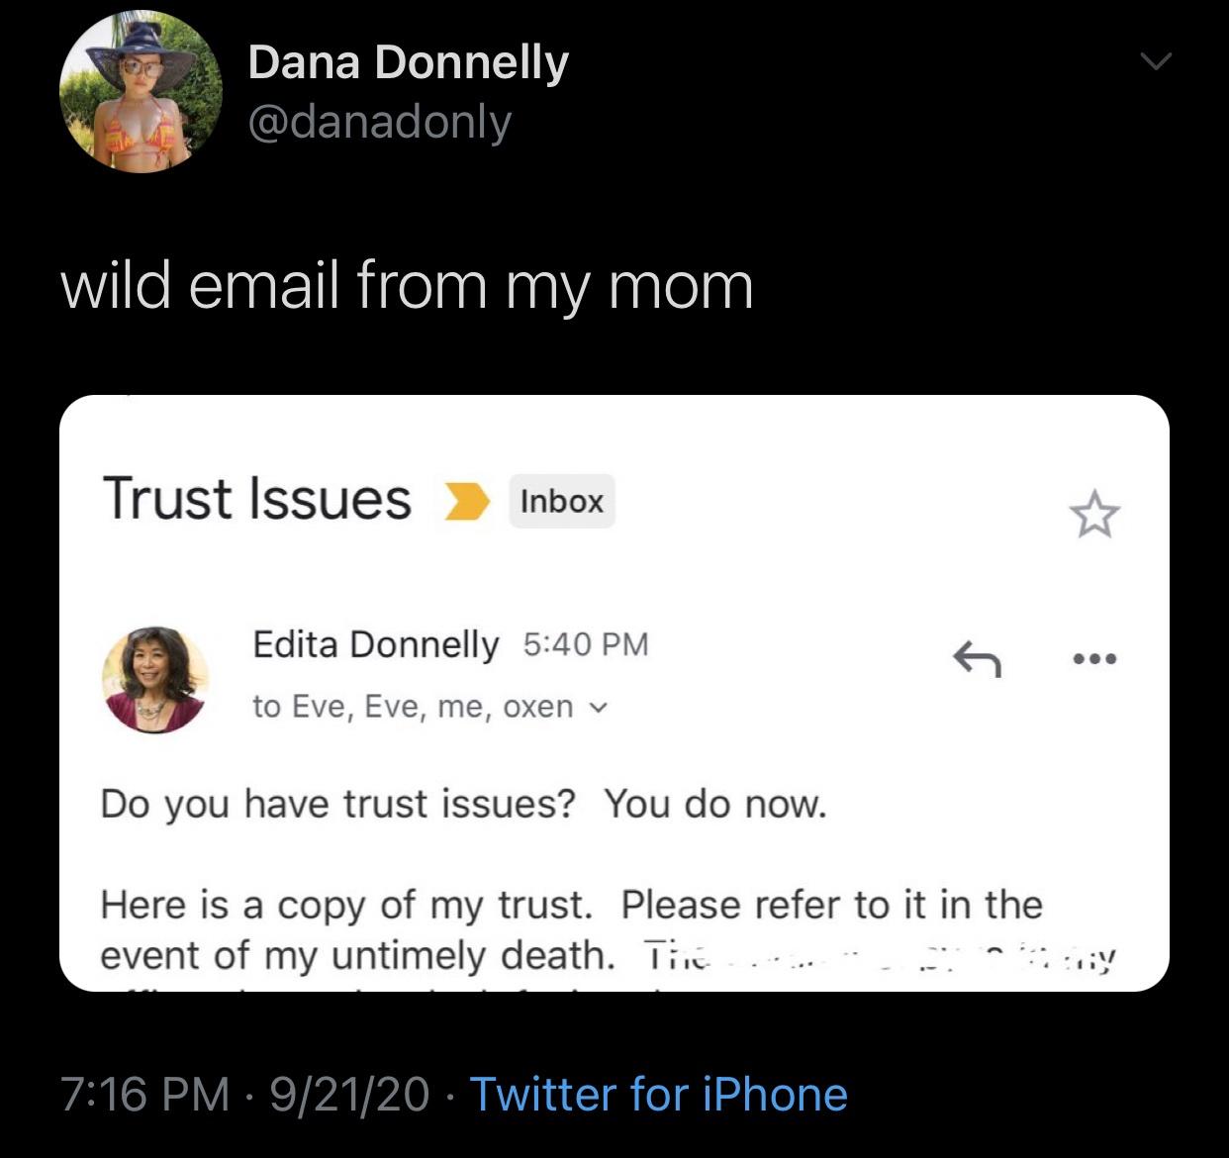Viewport: 1229px width, 1158px height.
Task: Click the 5:40 PM email timestamp
Action: pyautogui.click(x=586, y=644)
